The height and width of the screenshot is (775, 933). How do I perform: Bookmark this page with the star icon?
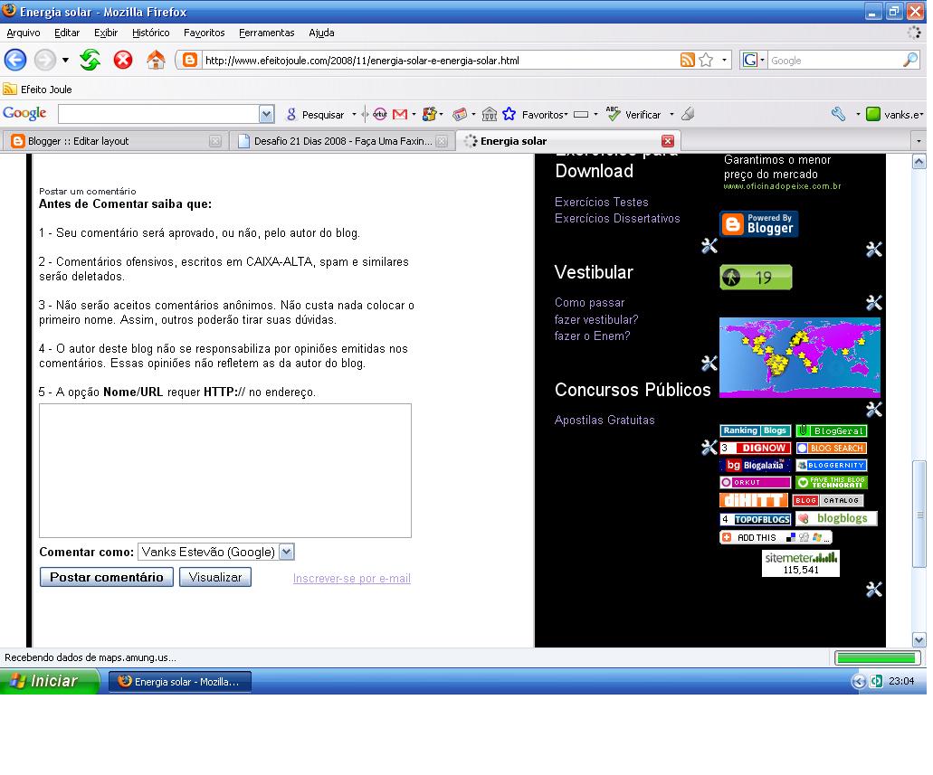click(706, 60)
